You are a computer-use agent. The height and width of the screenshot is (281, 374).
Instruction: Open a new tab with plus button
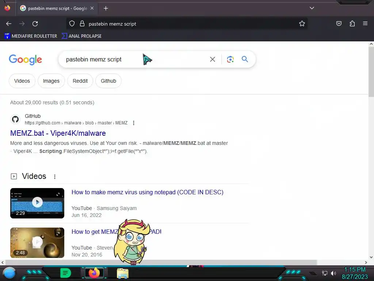point(106,8)
